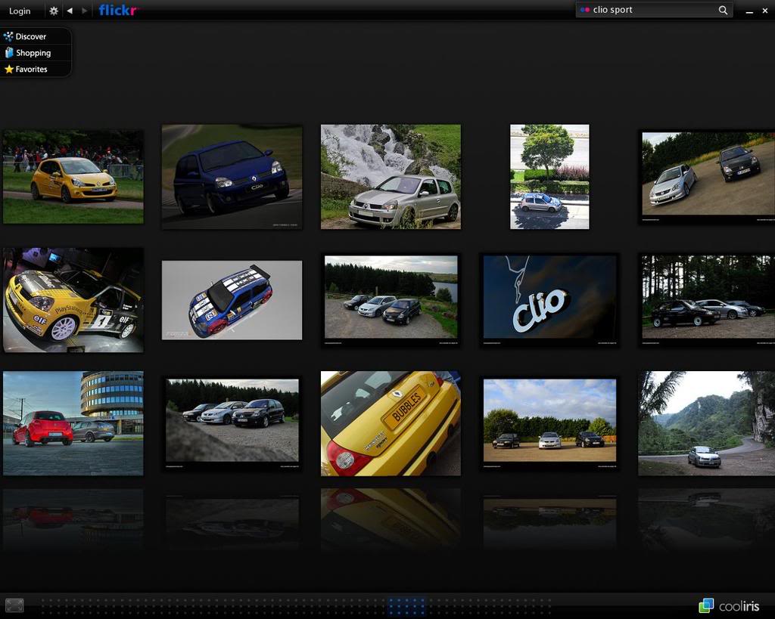Open the silver Clio by waterfall photo
775x619 pixels.
coord(391,177)
